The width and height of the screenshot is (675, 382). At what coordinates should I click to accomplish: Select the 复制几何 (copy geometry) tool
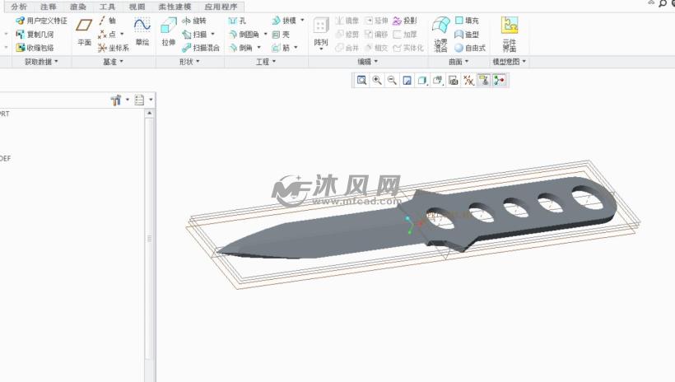coord(35,35)
